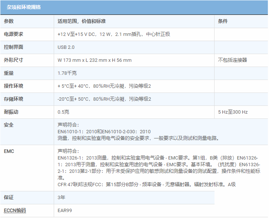
Task: Click the EMC row label
Action: [9, 151]
